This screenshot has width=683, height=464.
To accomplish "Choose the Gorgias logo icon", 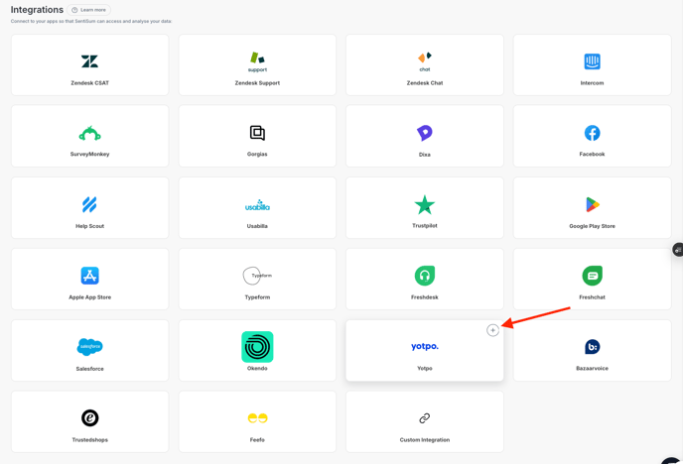I will pyautogui.click(x=257, y=133).
